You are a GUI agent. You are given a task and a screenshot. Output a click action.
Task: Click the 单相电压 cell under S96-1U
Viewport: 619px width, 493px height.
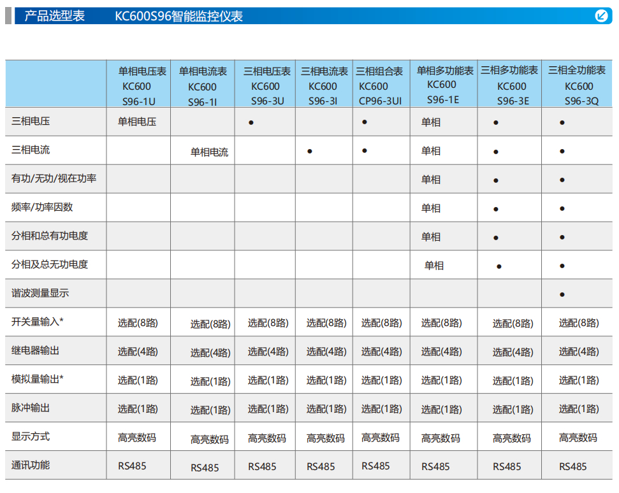[137, 122]
